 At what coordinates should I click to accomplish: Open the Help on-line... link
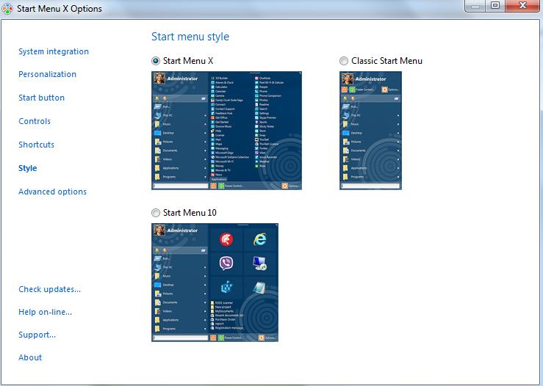[45, 312]
